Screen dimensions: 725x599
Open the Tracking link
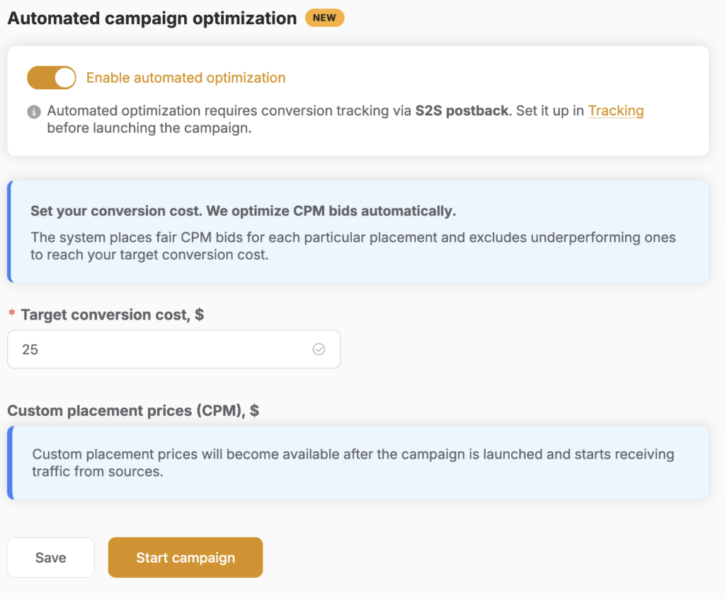pos(615,111)
